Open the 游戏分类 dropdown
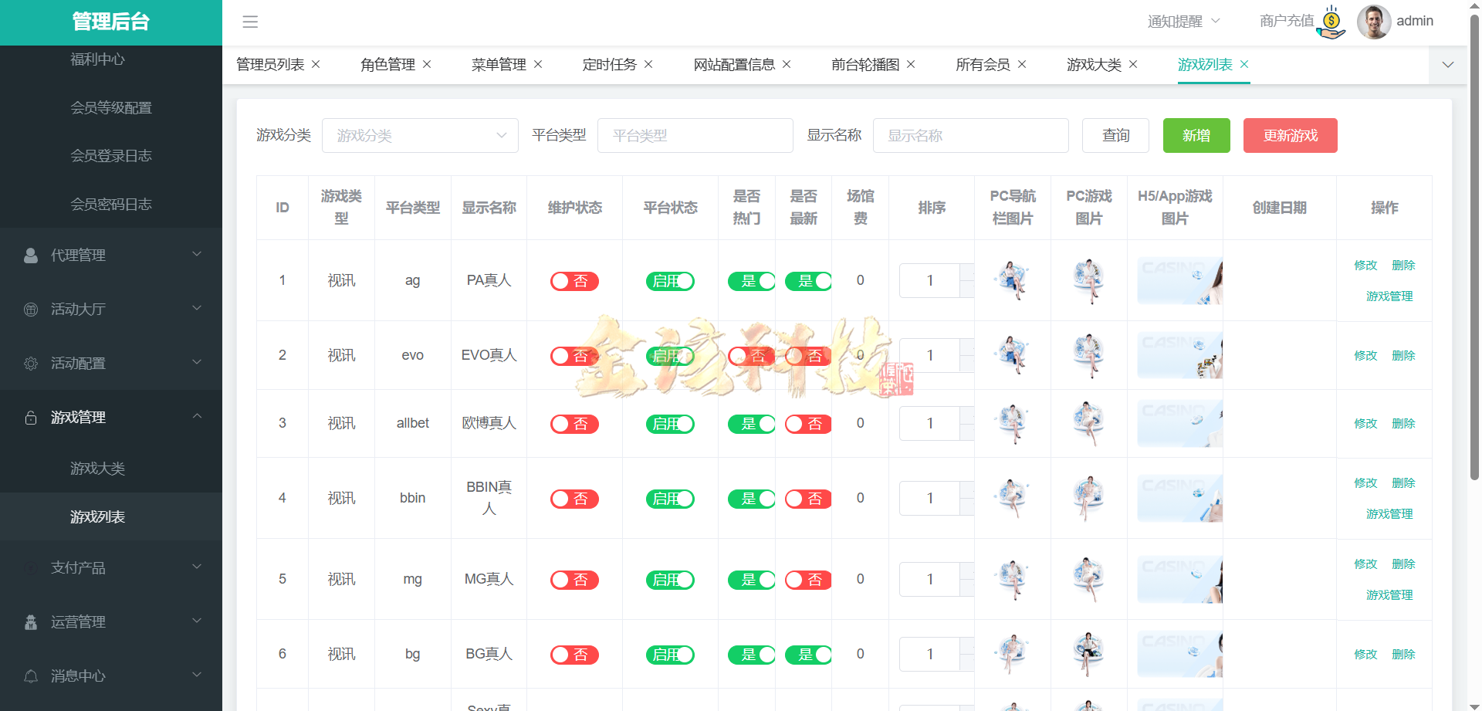The image size is (1482, 711). (x=420, y=135)
